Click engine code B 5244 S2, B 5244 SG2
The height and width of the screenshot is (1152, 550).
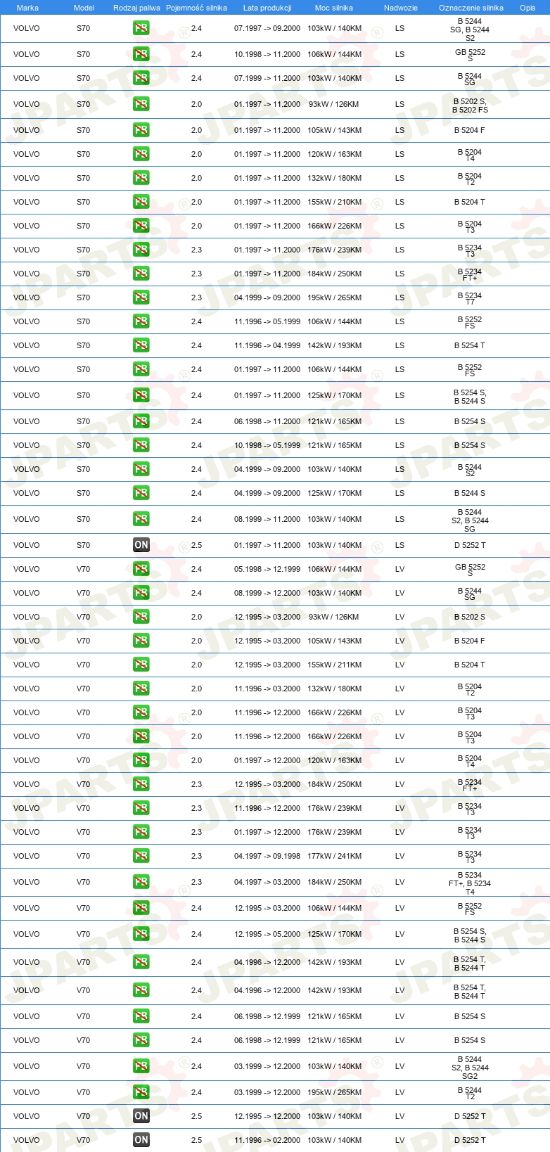point(470,1068)
